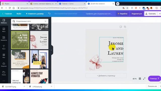Open the Помощь help button

click(154, 79)
